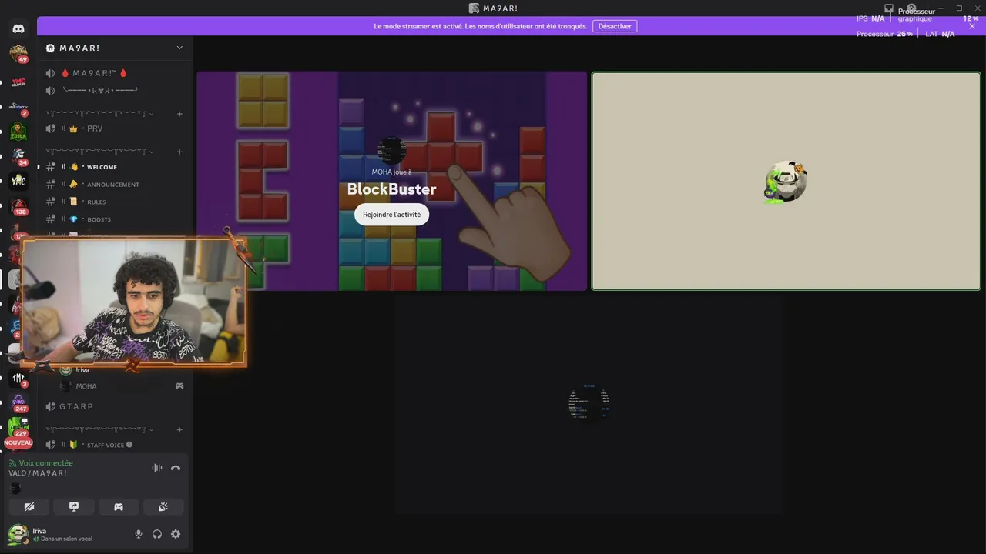Open noise suppression waveform icon

pos(157,468)
